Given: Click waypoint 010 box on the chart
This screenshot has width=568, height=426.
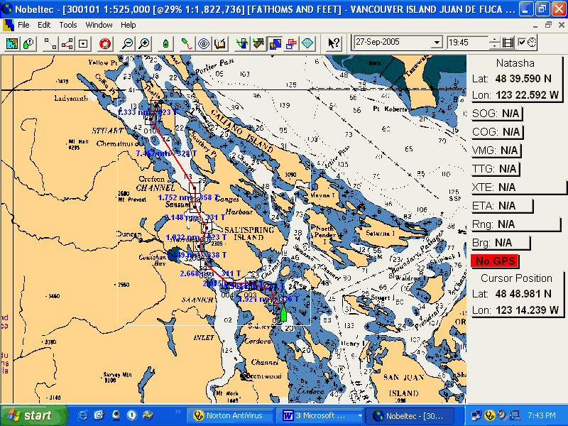Looking at the screenshot, I should coord(151,118).
